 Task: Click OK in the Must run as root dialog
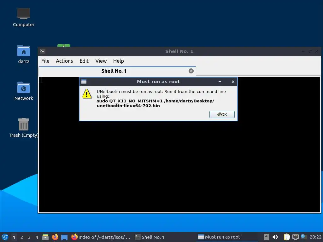pyautogui.click(x=222, y=115)
